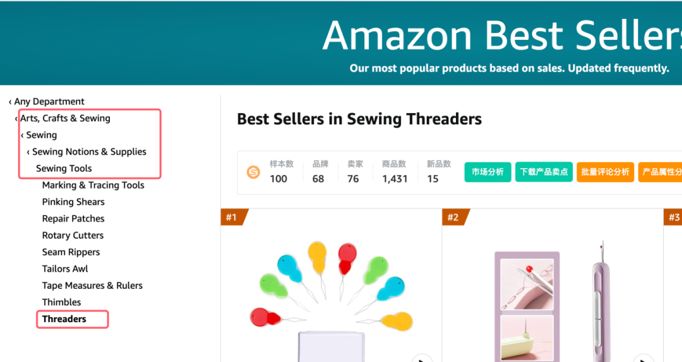Select the Threaders category

(64, 319)
